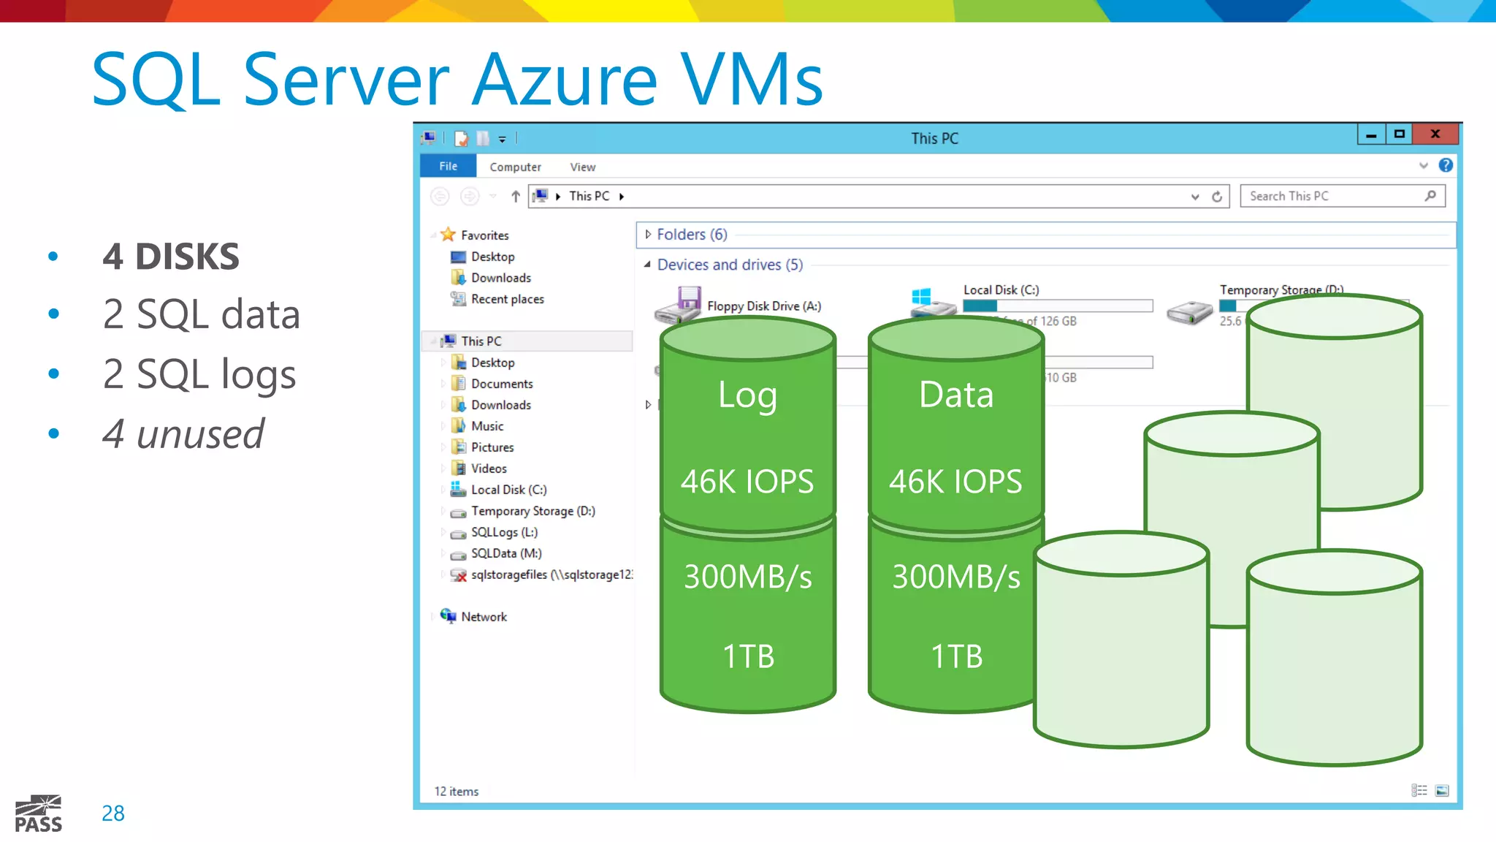The width and height of the screenshot is (1496, 842).
Task: Click the properties icon in quick access toolbar
Action: coord(461,138)
